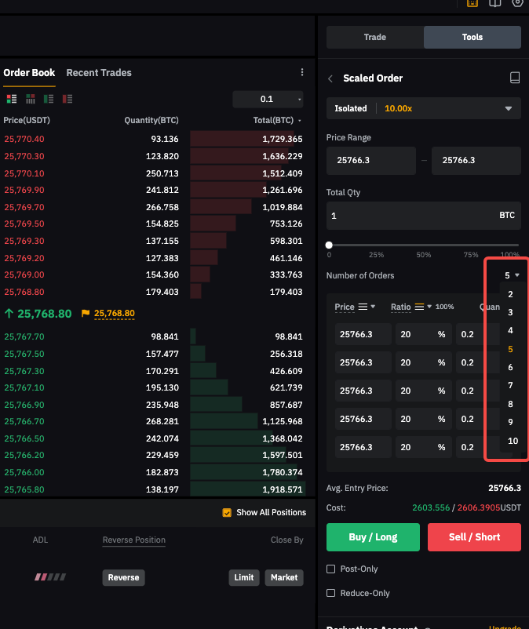Image resolution: width=529 pixels, height=629 pixels.
Task: Switch to the Recent Trades tab
Action: click(x=99, y=72)
